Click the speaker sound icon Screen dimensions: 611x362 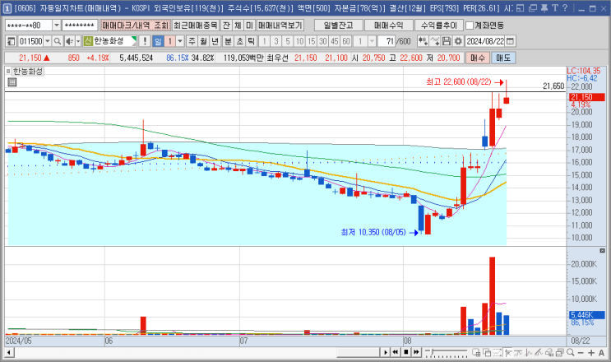click(x=69, y=41)
